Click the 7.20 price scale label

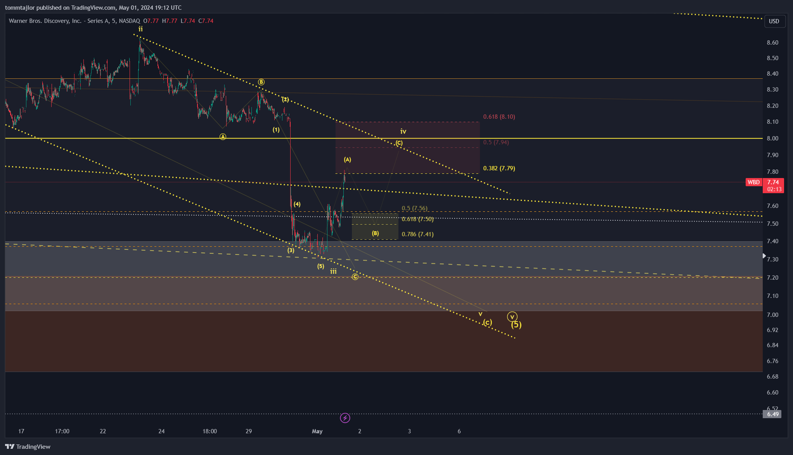coord(772,277)
